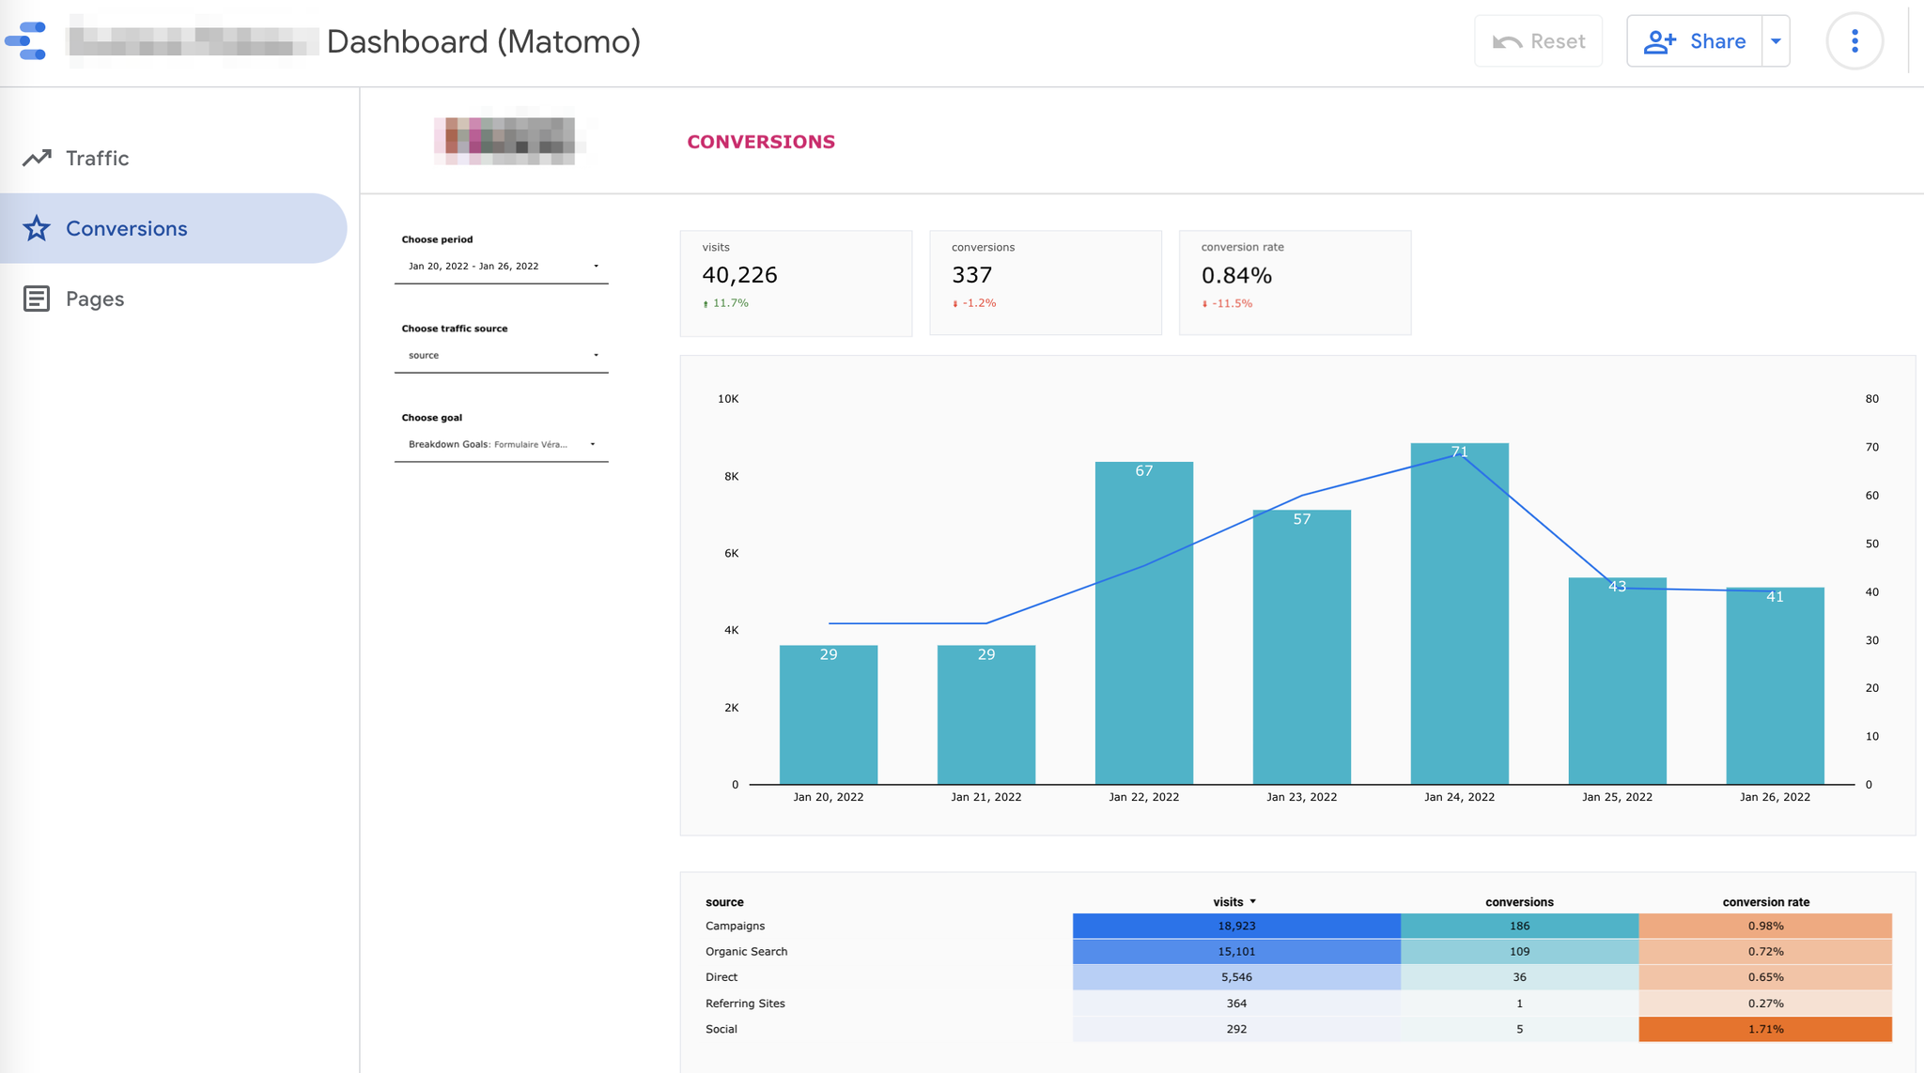Open the three-dot more options menu
Image resolution: width=1924 pixels, height=1073 pixels.
coord(1854,41)
